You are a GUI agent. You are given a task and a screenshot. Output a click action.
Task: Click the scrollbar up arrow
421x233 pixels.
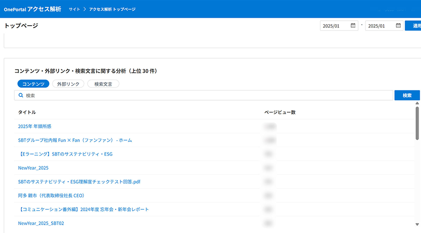pyautogui.click(x=417, y=103)
